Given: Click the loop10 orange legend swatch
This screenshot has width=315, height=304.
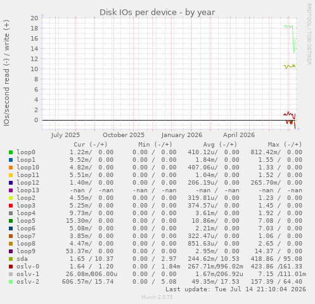Looking at the screenshot, I should 11,168.
